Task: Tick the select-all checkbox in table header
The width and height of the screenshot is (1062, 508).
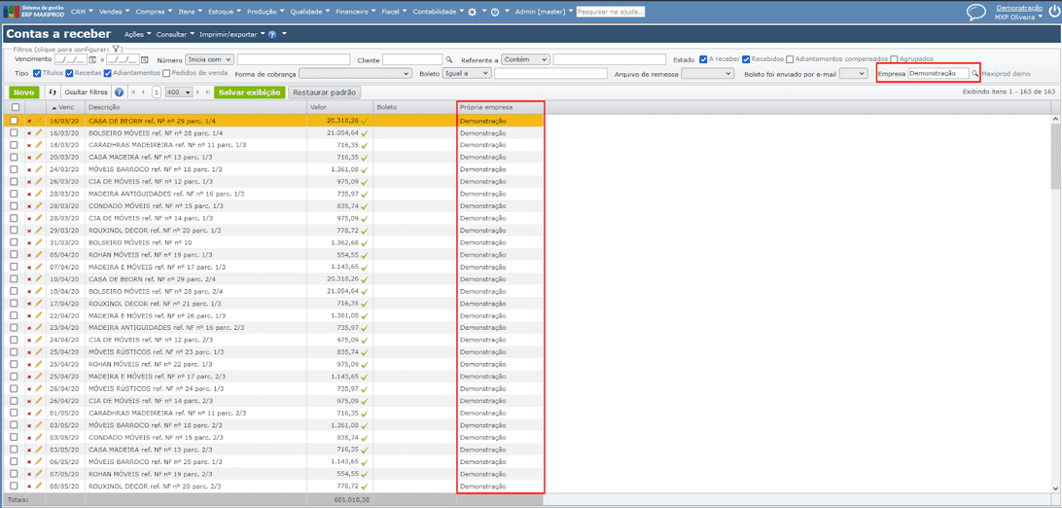Action: coord(15,107)
